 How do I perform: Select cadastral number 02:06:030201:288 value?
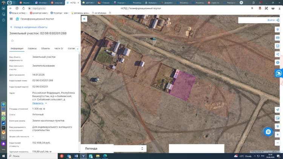click(x=43, y=81)
